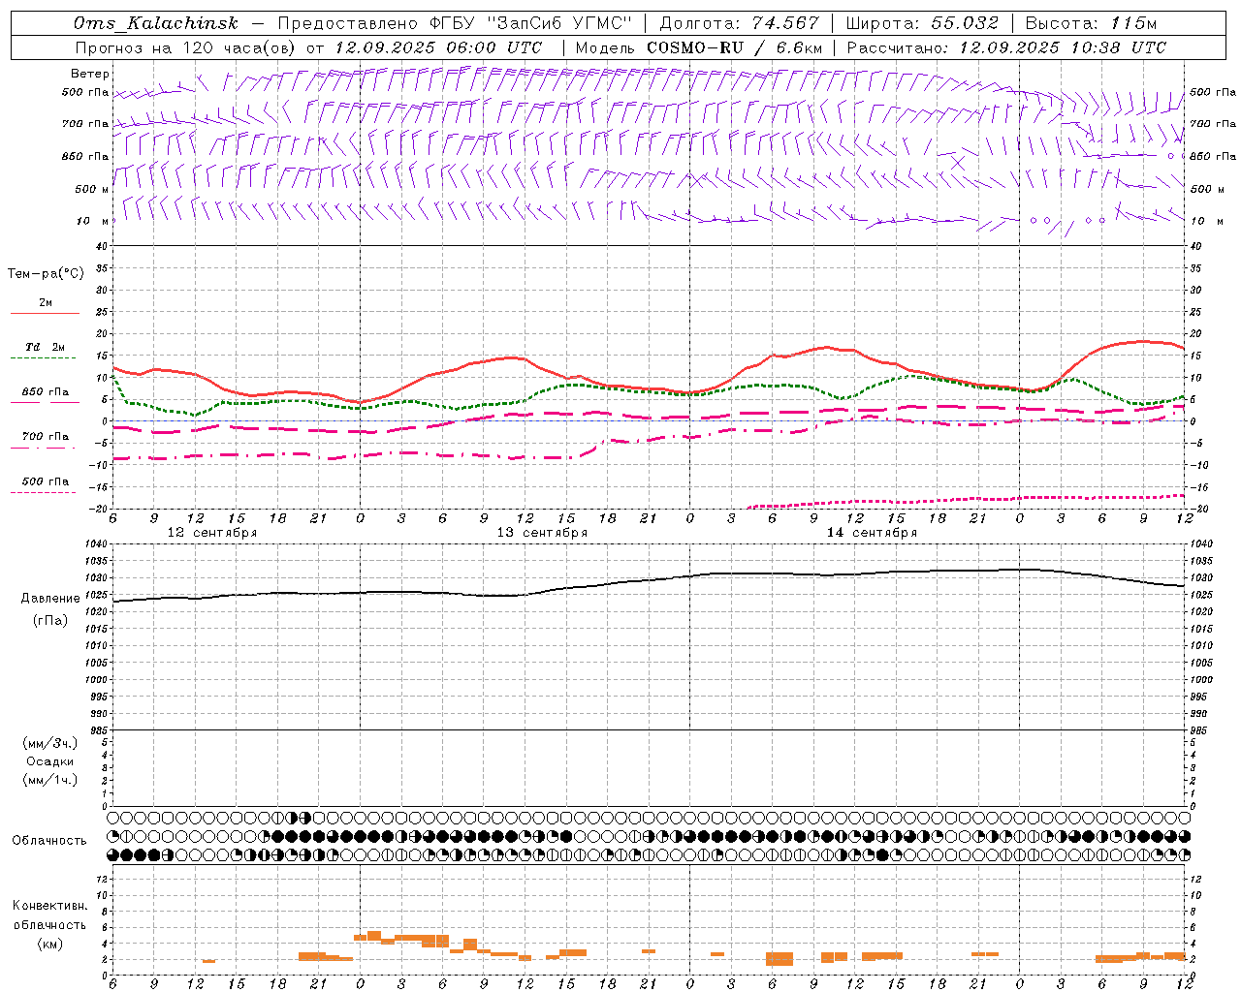Screen dimensions: 1241x992
Task: Click 700 гПа in the temperature legend
Action: [46, 437]
